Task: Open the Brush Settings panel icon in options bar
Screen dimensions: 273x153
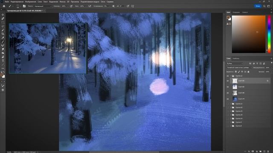Action: 24,6
